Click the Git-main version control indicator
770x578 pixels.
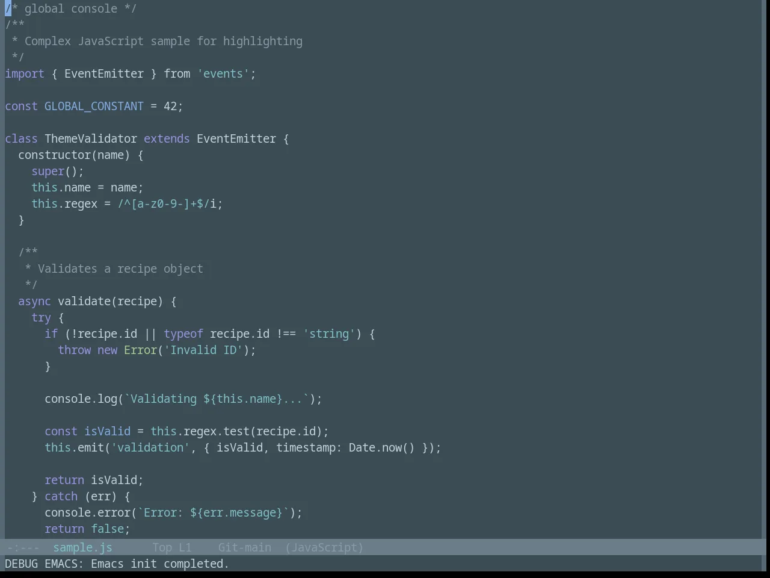pyautogui.click(x=244, y=547)
